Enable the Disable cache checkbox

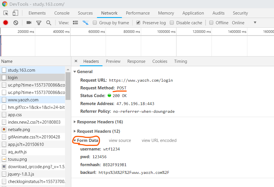click(172, 23)
